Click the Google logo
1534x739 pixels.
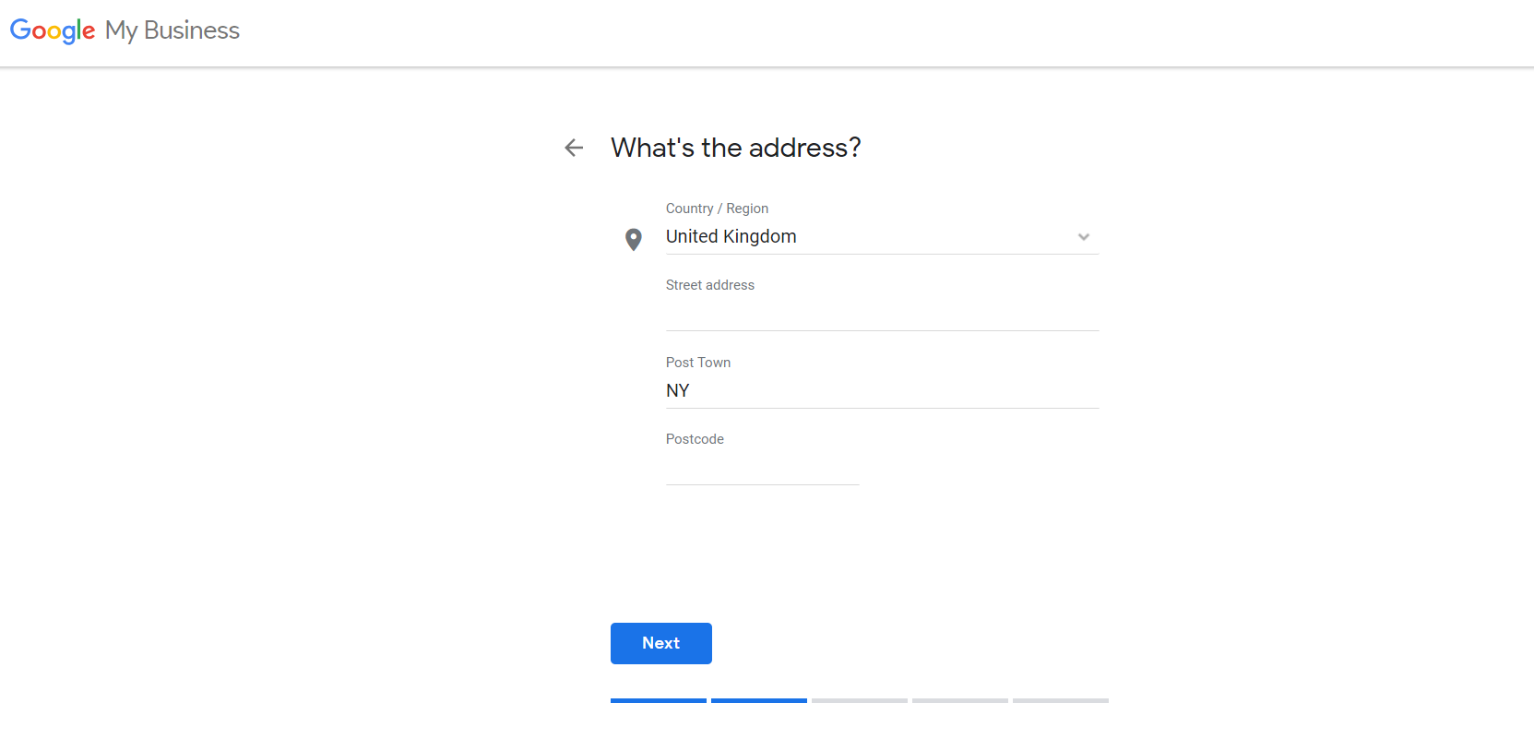click(53, 30)
